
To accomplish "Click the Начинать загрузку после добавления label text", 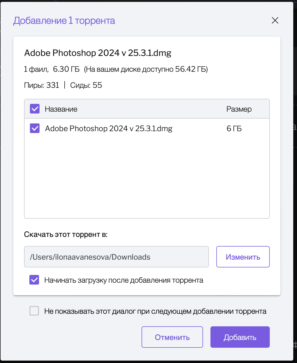I will [x=124, y=280].
